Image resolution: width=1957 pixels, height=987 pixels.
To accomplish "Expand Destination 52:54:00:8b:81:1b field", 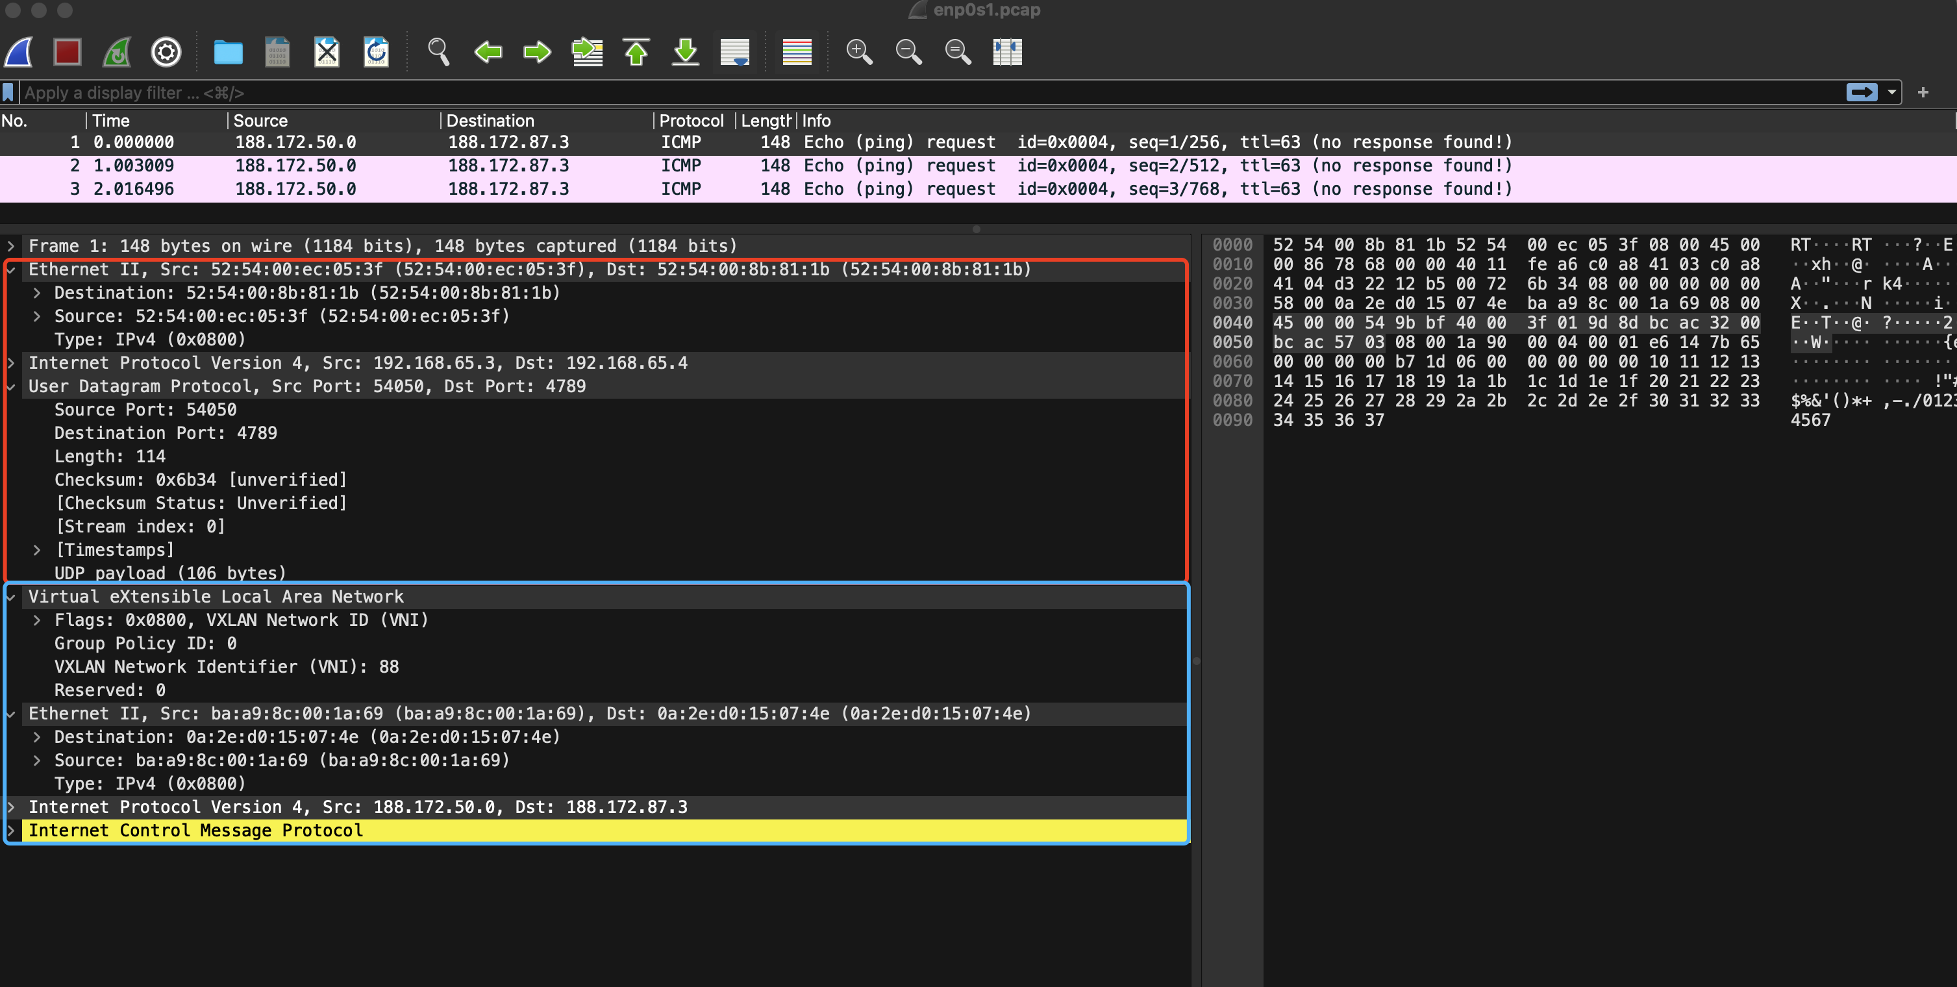I will (36, 294).
